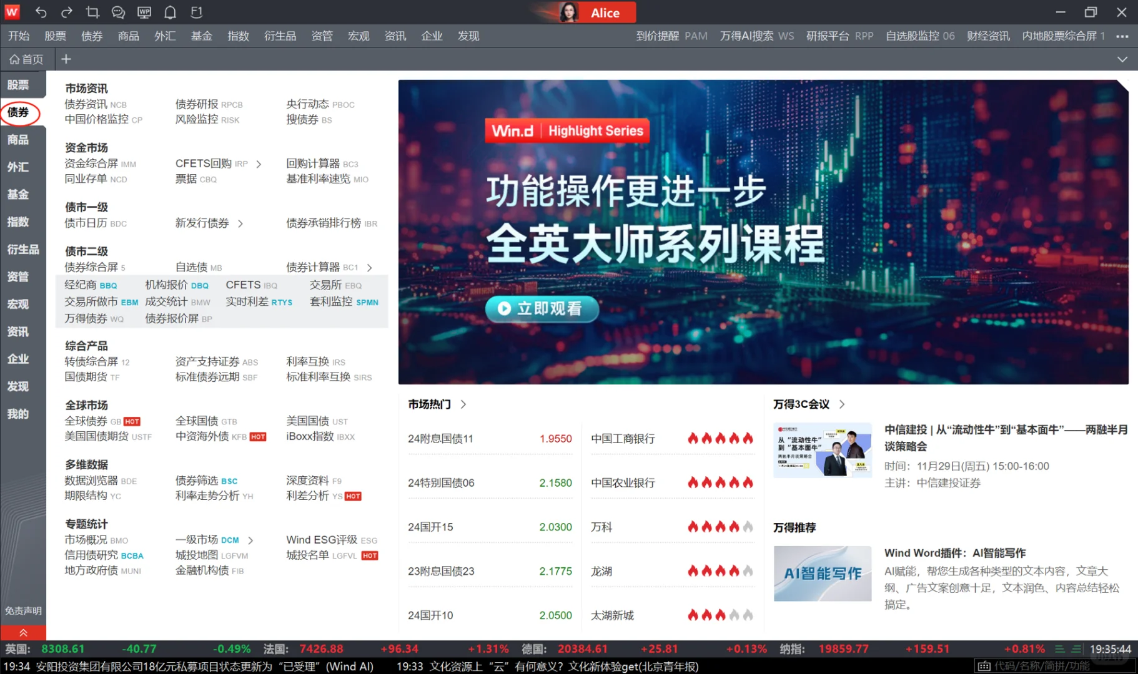Screen dimensions: 1138x674
Task: Select 股票 in the left sidebar
Action: pos(18,85)
